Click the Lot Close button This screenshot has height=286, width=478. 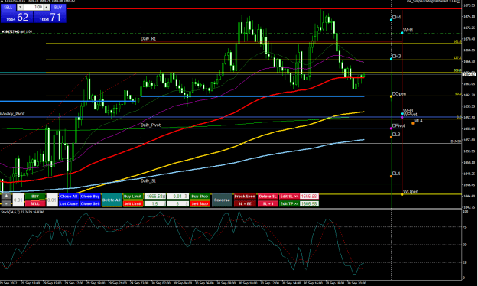coord(69,203)
